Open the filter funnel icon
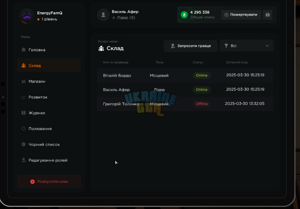The height and width of the screenshot is (209, 300). pyautogui.click(x=226, y=46)
